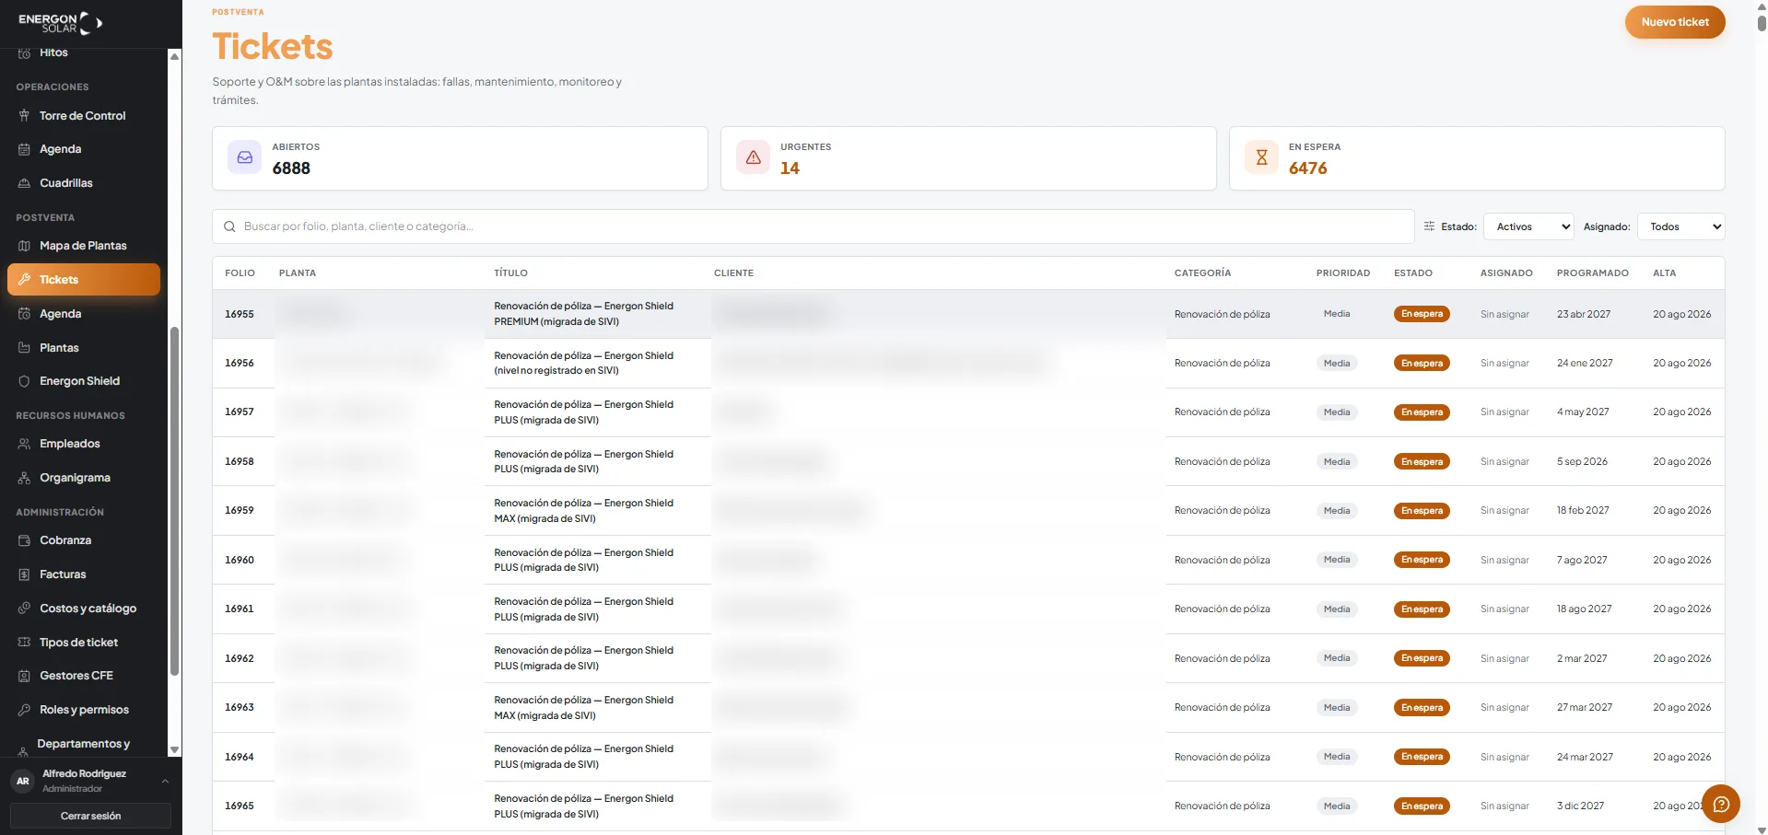Click programmed date 7 ago 2027
This screenshot has width=1768, height=835.
(x=1582, y=560)
